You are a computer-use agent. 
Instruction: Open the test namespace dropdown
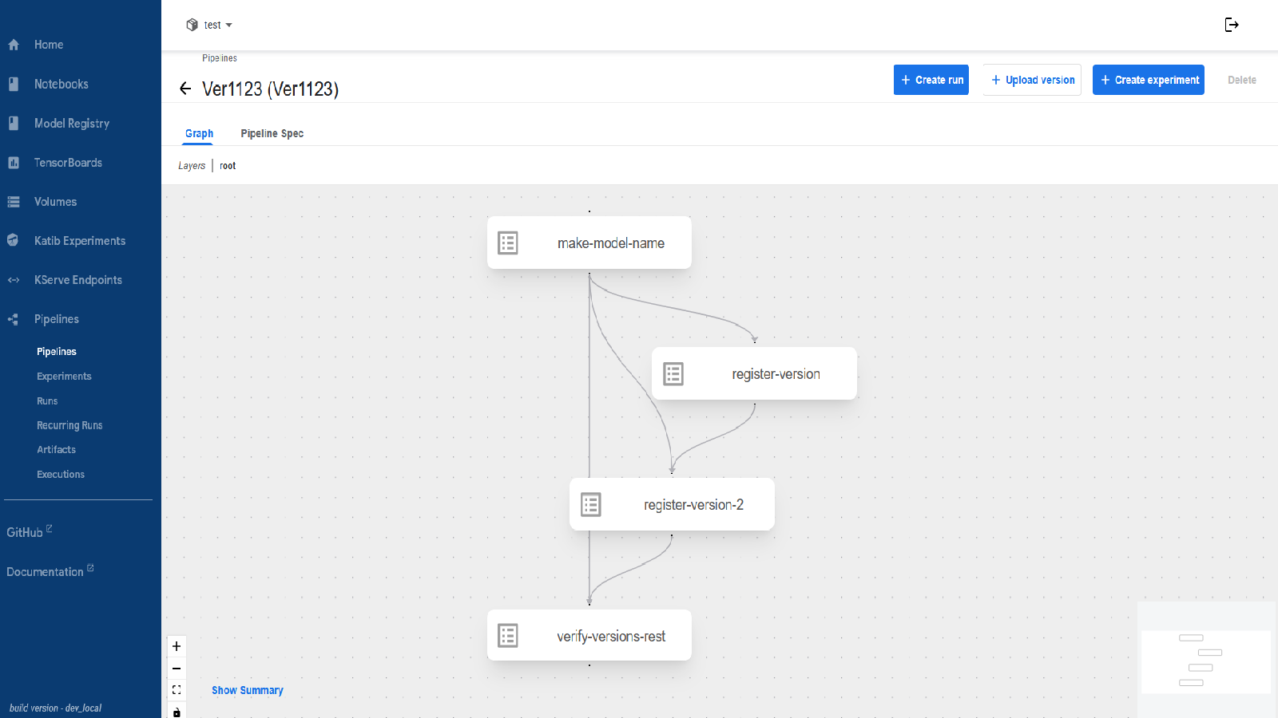pyautogui.click(x=209, y=25)
